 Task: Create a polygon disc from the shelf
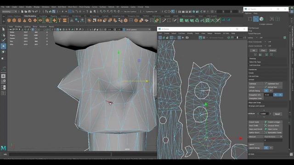pos(40,20)
